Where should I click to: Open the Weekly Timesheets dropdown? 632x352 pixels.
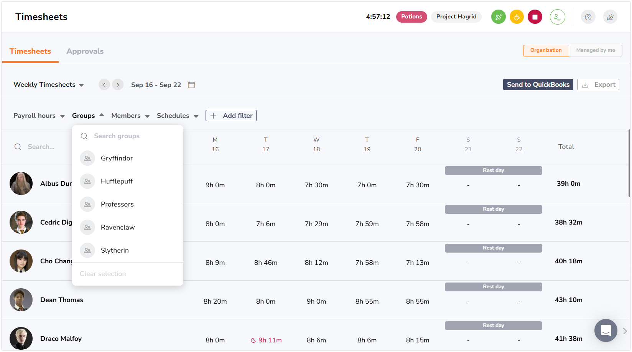[x=49, y=84]
